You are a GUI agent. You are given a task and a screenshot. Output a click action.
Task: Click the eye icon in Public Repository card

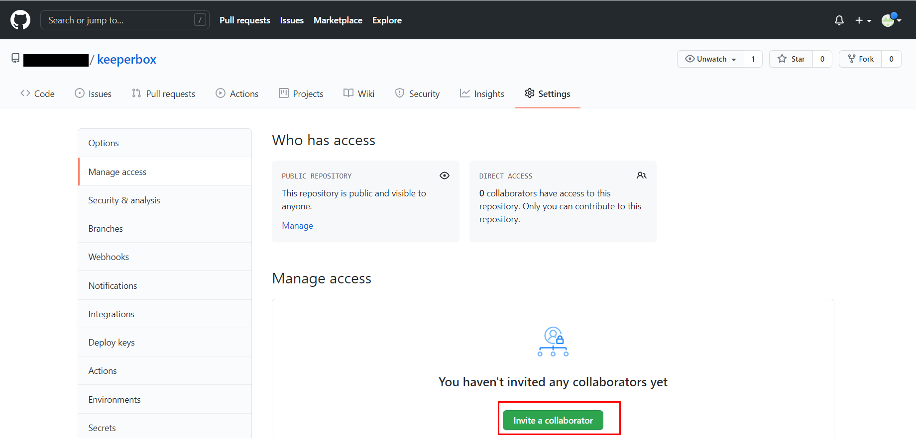445,175
